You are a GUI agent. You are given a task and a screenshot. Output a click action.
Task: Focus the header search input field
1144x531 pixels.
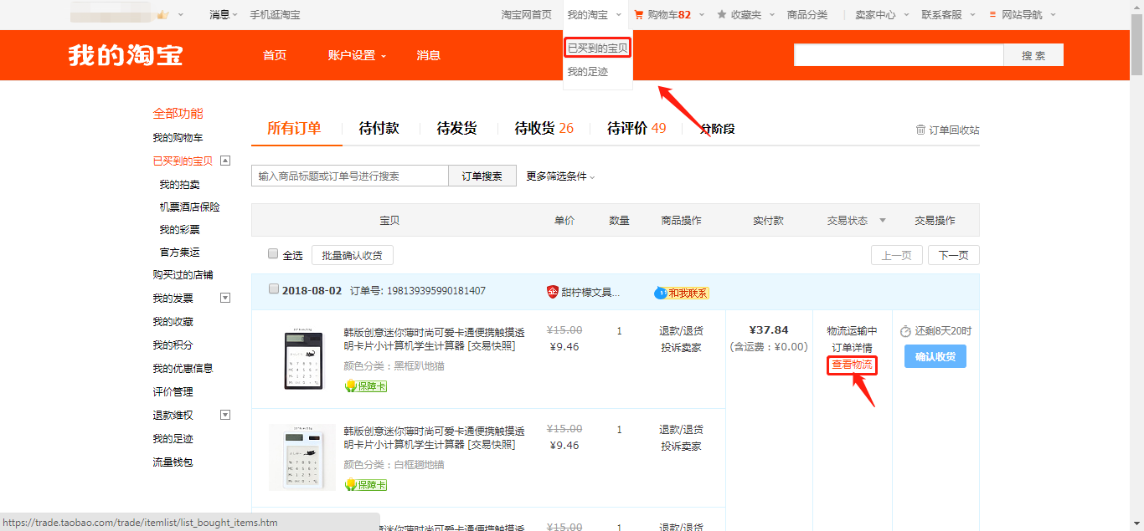(899, 55)
